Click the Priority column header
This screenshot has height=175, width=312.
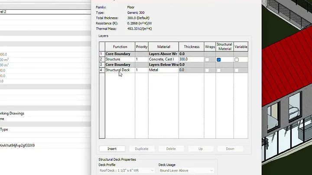pyautogui.click(x=142, y=46)
